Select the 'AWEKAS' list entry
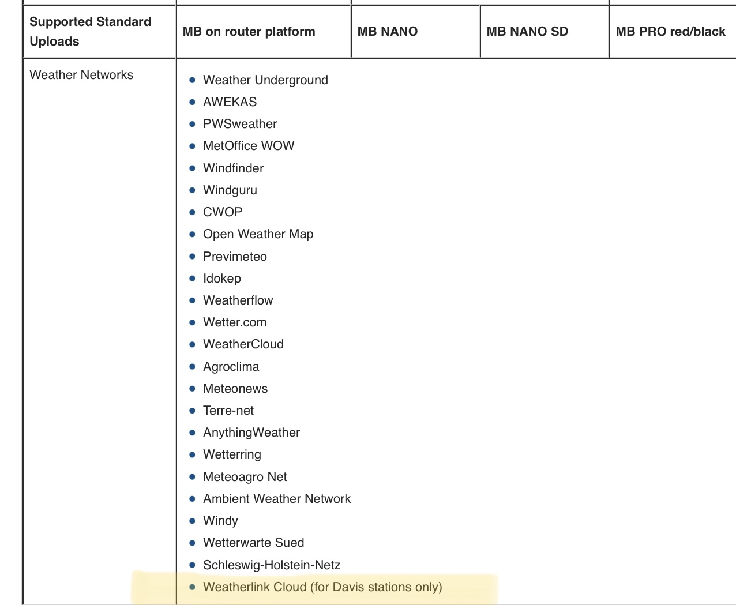This screenshot has width=736, height=605. click(x=230, y=102)
